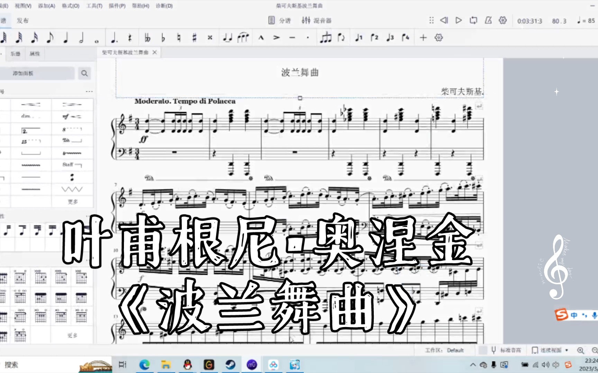Switch to voice 3

pyautogui.click(x=390, y=37)
